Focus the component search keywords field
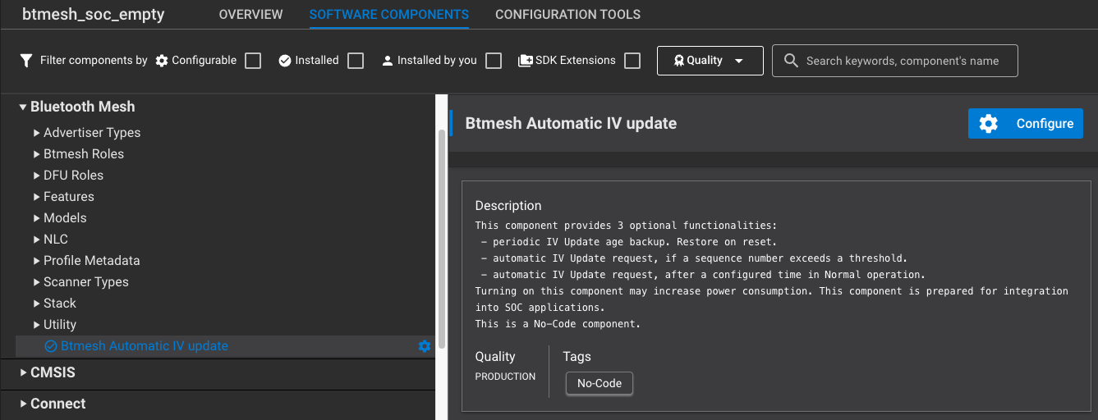 [903, 61]
